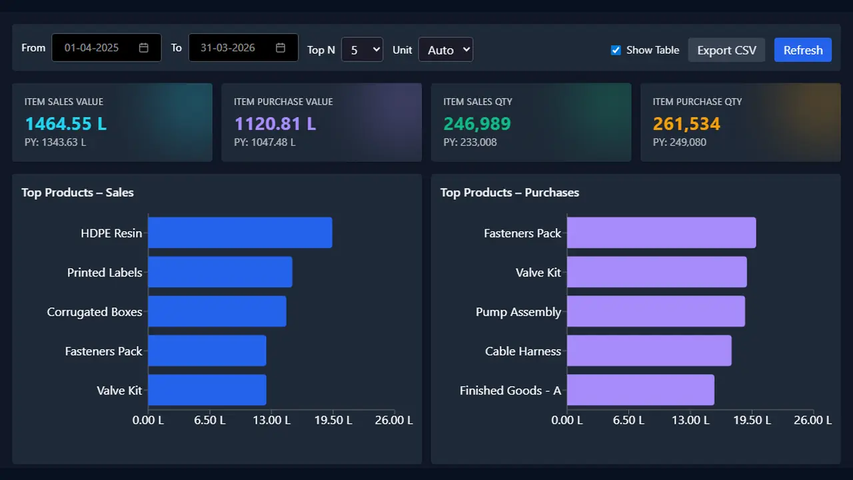853x480 pixels.
Task: Select the Pump Assembly purchases bar
Action: pos(656,311)
